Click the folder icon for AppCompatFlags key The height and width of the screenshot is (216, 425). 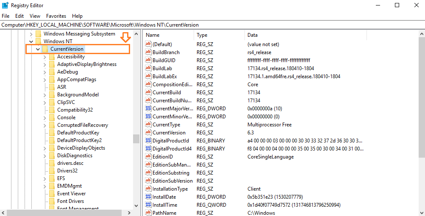click(51, 79)
